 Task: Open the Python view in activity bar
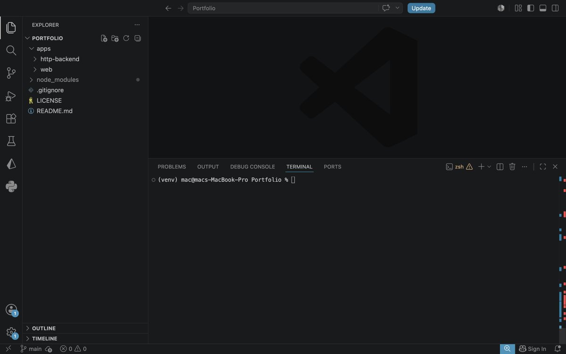click(11, 186)
